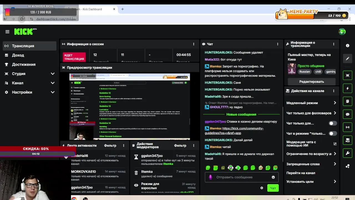Click Перейти на канал
Image resolution: width=355 pixels, height=200 pixels.
[301, 173]
